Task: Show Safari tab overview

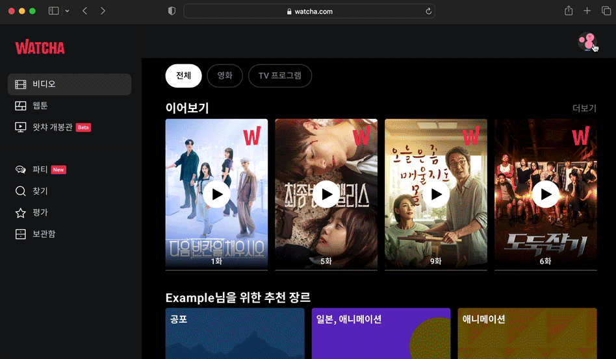Action: [x=606, y=11]
